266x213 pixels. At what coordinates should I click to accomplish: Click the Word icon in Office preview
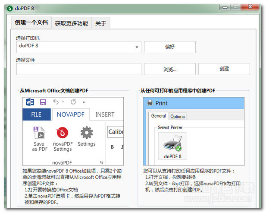(30, 102)
